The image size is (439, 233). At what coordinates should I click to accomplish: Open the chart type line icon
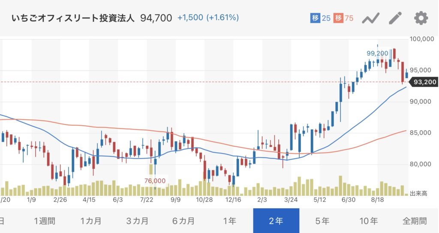pos(371,18)
